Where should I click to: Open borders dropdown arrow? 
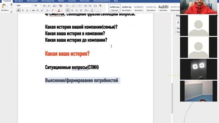[x=101, y=11]
